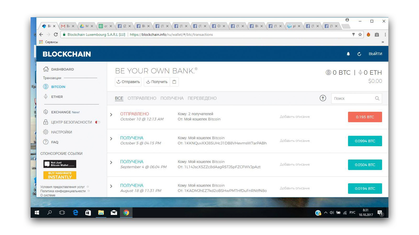The height and width of the screenshot is (235, 419).
Task: Toggle the red security center indicator
Action: click(x=98, y=122)
